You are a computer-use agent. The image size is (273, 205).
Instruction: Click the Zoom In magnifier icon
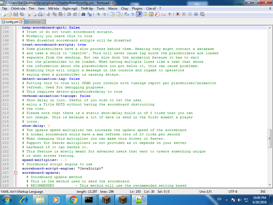(98, 14)
